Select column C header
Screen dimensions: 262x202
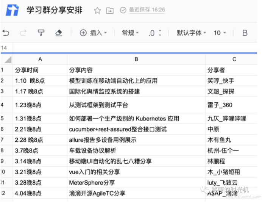(231, 59)
